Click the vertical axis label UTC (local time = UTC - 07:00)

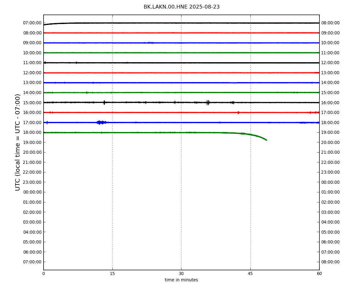pyautogui.click(x=18, y=142)
